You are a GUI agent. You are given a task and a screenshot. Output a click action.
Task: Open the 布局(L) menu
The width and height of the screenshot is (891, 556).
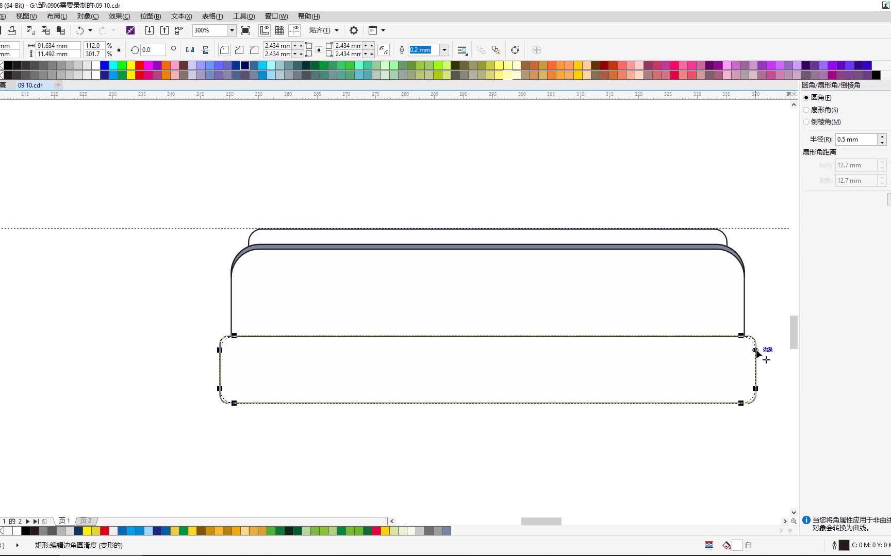point(57,16)
